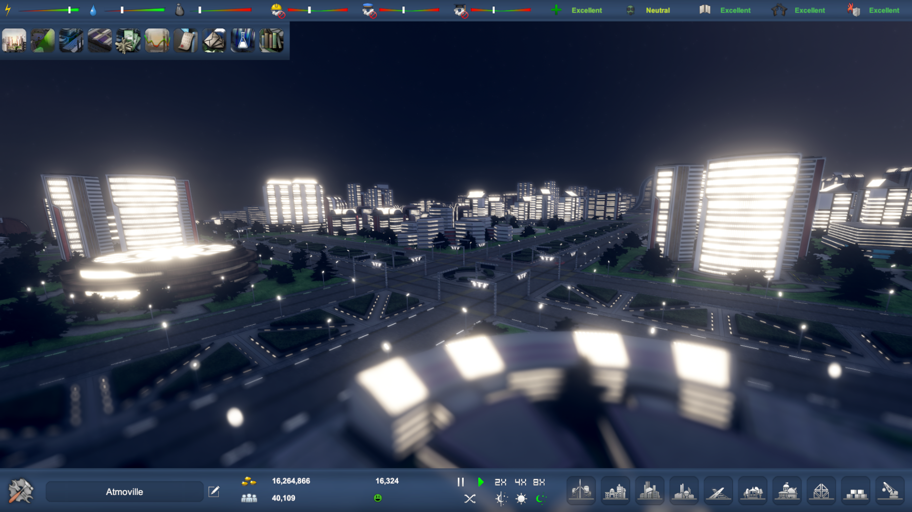Click the water droplet supply icon
912x512 pixels.
pyautogui.click(x=93, y=10)
